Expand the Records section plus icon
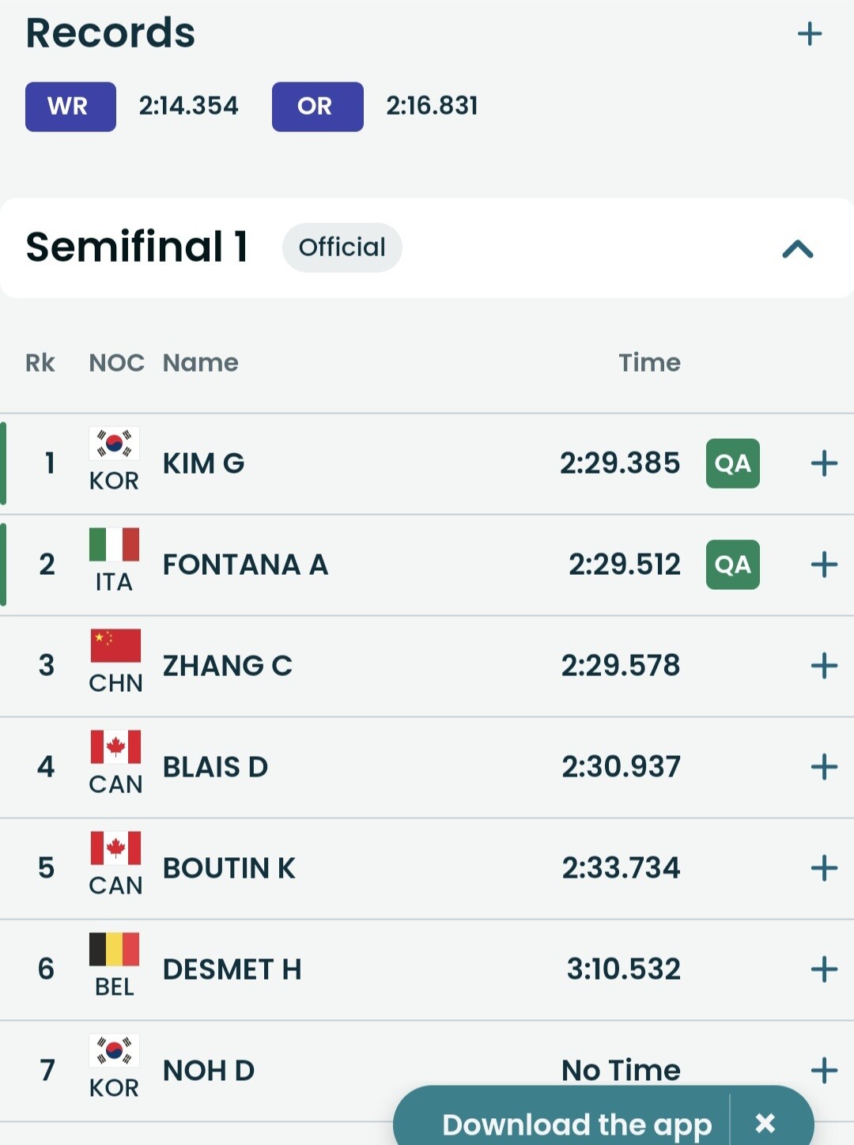854x1145 pixels. 809,34
